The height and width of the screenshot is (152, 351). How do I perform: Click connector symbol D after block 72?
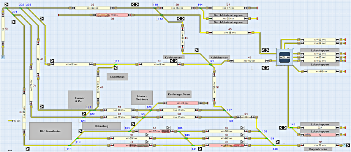click(x=344, y=145)
